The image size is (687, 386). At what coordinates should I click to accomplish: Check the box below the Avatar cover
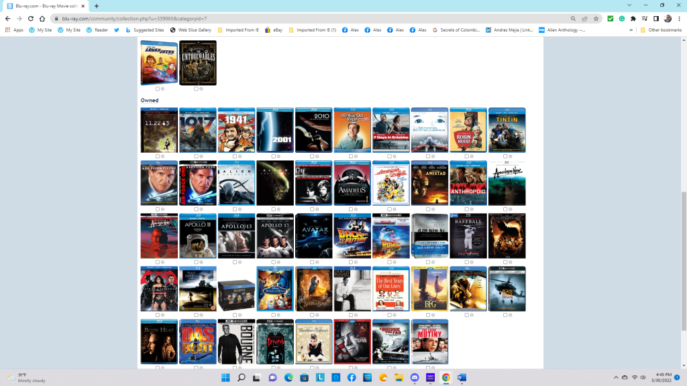(313, 262)
